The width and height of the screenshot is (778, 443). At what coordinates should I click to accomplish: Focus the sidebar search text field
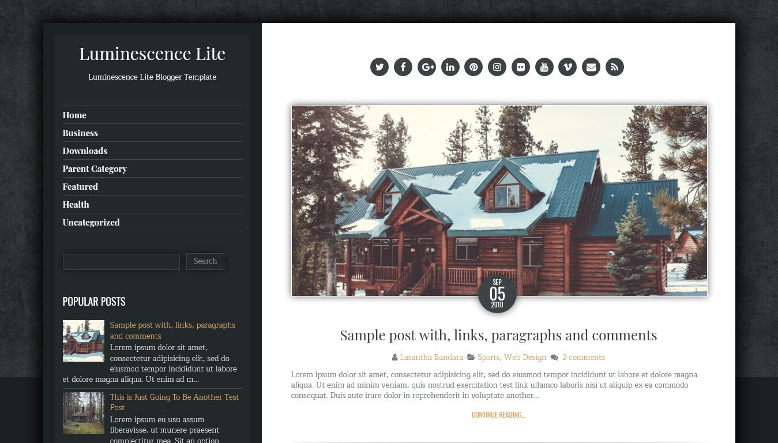121,262
